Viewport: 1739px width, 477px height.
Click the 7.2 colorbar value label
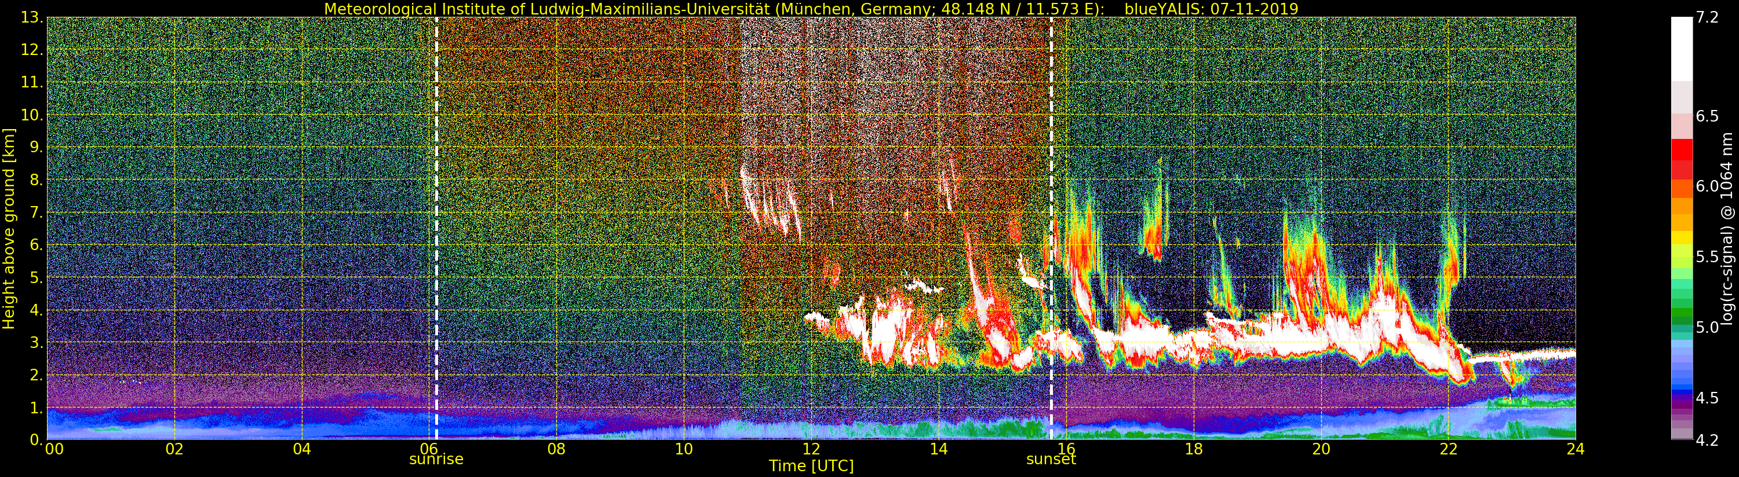point(1707,18)
